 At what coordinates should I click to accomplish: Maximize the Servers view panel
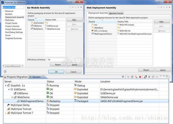[x=167, y=76]
